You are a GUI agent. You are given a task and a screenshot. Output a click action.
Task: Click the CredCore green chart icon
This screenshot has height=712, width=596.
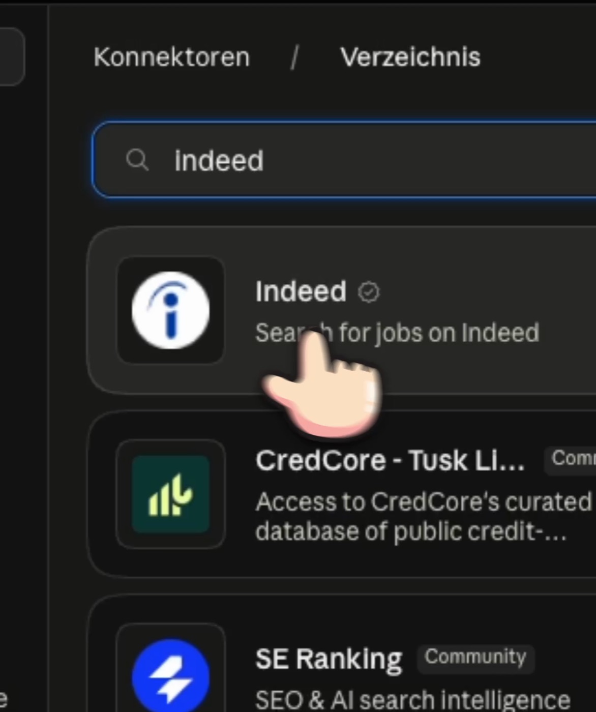(170, 494)
